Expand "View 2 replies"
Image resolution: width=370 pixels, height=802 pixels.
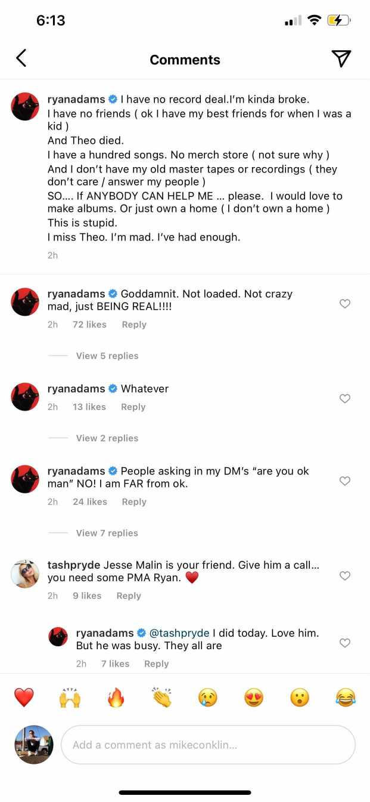click(107, 438)
